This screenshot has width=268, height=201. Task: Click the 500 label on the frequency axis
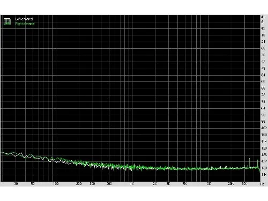[109, 184]
